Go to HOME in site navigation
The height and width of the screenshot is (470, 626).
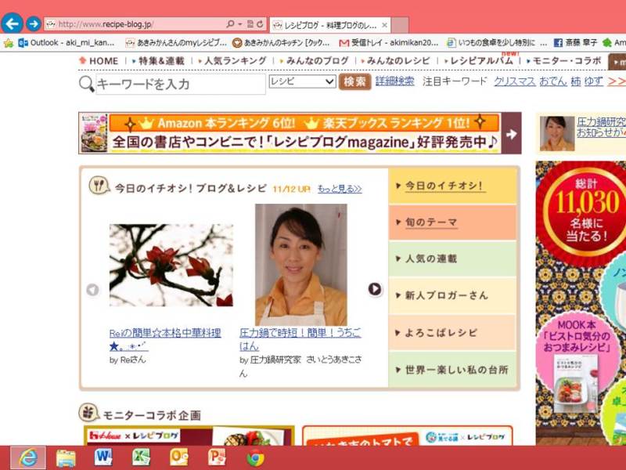99,61
